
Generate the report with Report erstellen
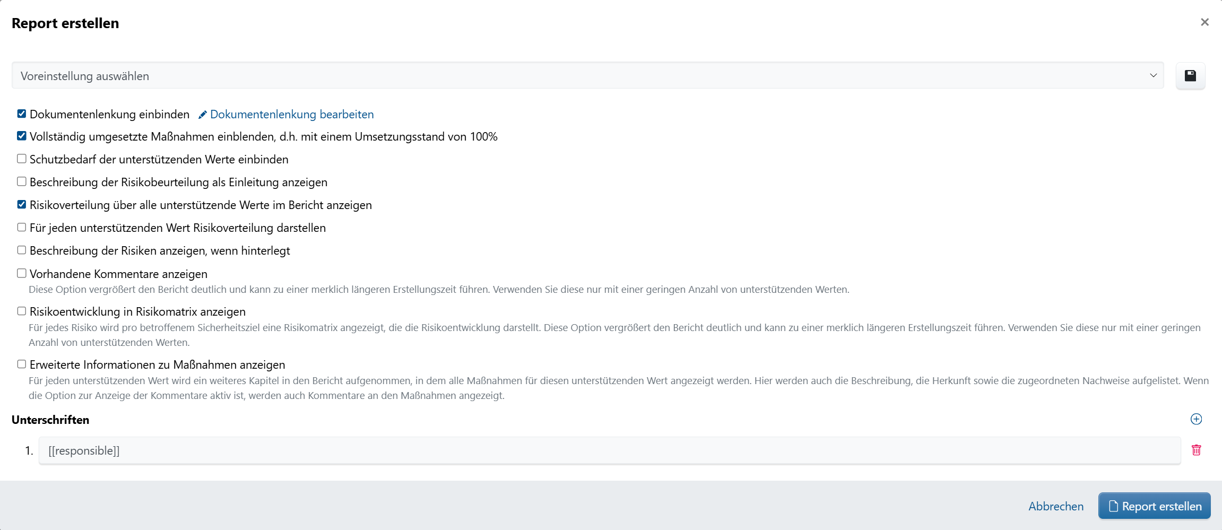coord(1154,506)
